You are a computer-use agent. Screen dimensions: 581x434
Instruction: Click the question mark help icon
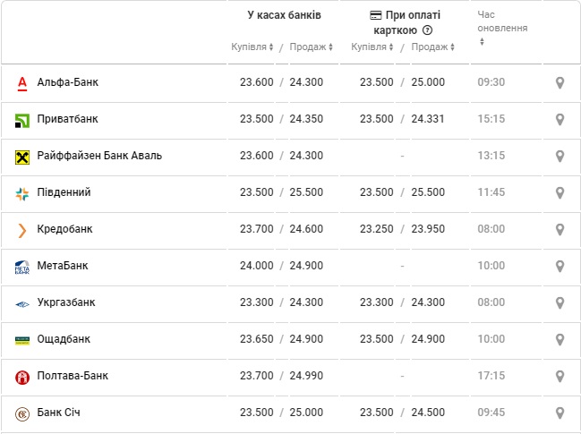coord(427,30)
